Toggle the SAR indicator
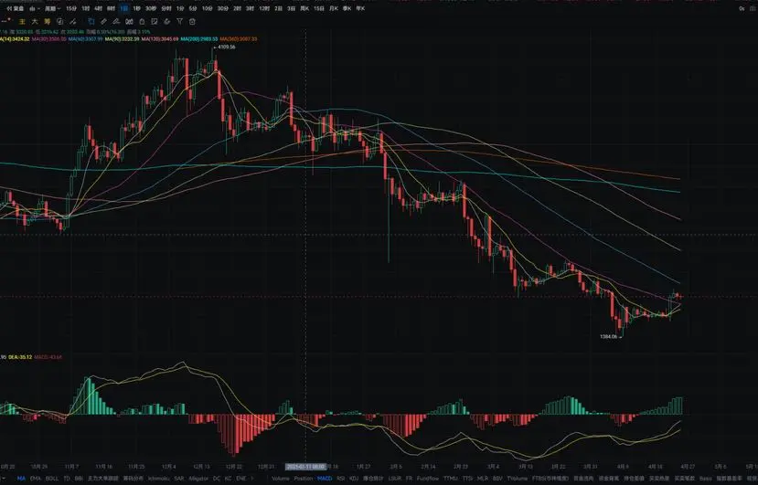Viewport: 758px width, 485px height. (x=179, y=479)
